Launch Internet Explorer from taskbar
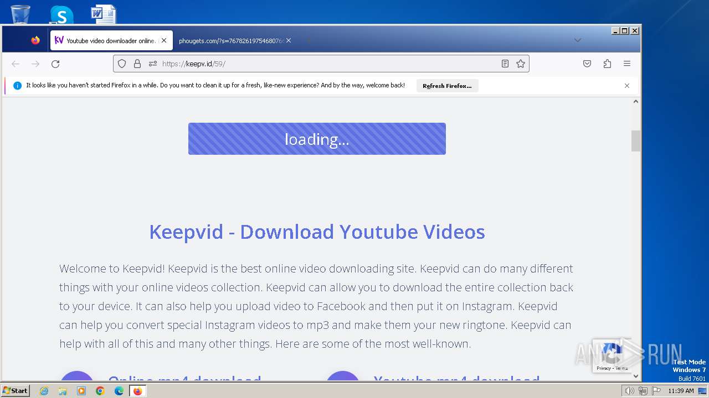This screenshot has width=709, height=398. tap(44, 391)
